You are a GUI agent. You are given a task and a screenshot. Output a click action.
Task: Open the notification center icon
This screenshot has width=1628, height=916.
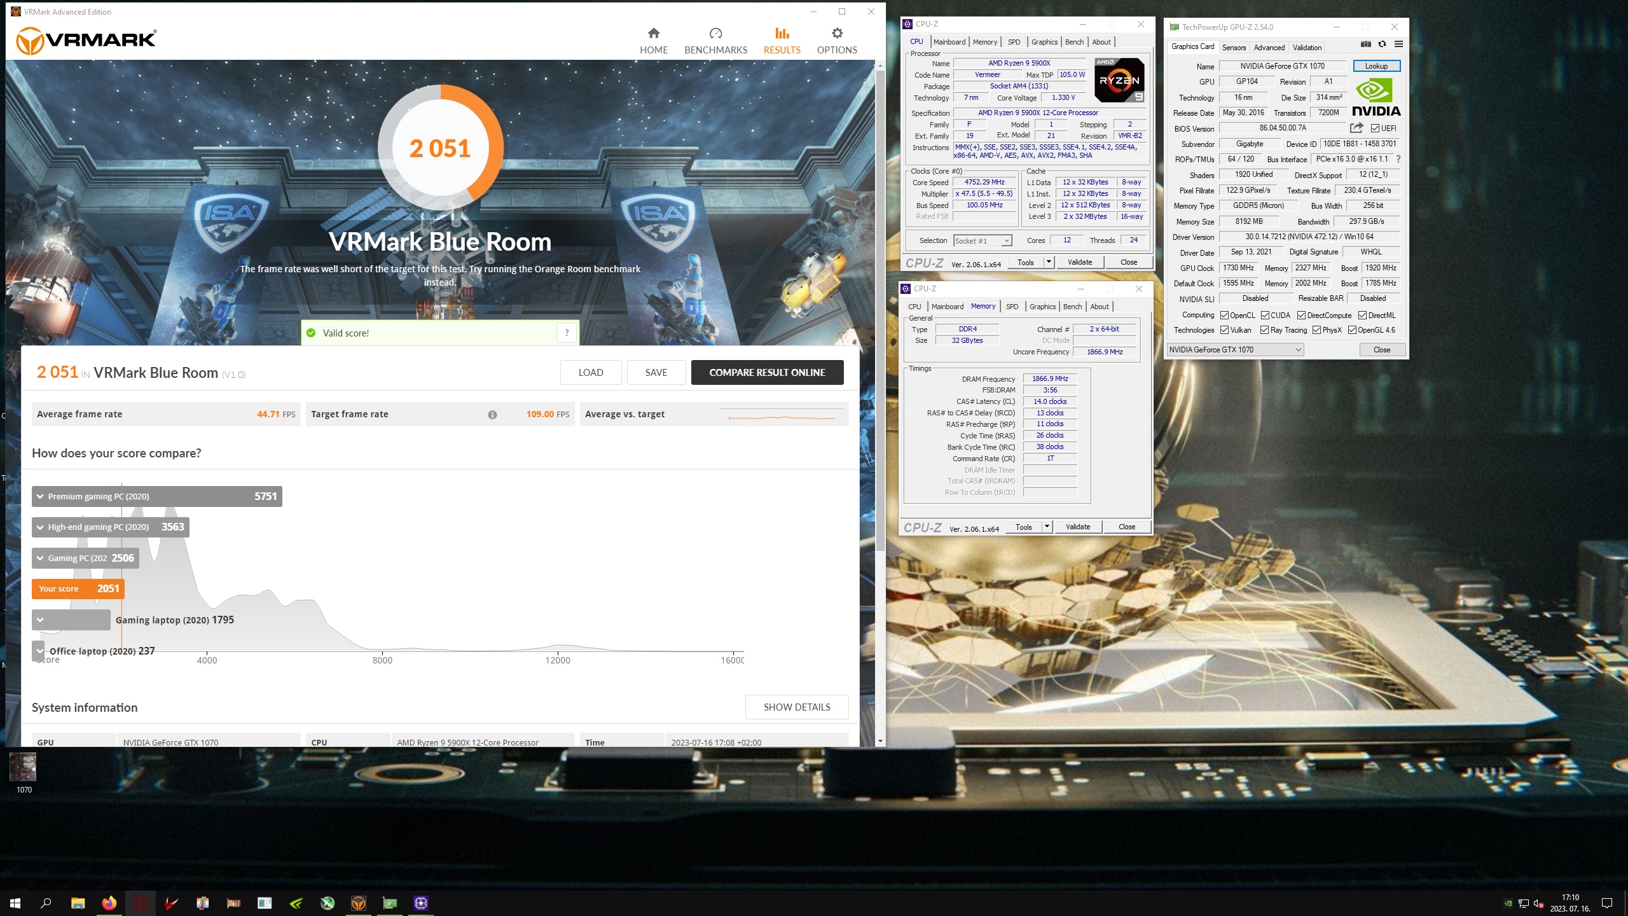pyautogui.click(x=1607, y=903)
